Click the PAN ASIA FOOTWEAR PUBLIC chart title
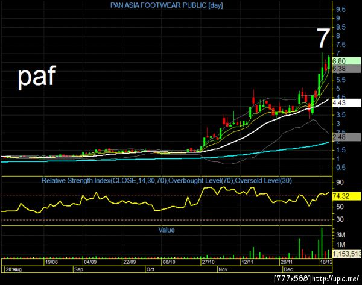362x285 pixels. coord(167,5)
